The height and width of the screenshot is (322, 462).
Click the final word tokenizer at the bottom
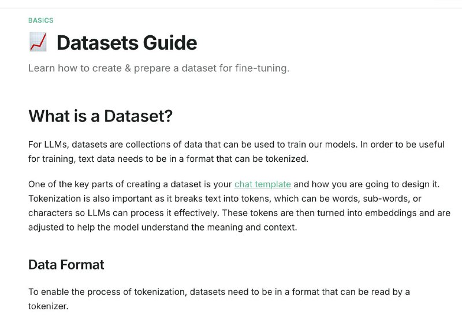pyautogui.click(x=49, y=306)
